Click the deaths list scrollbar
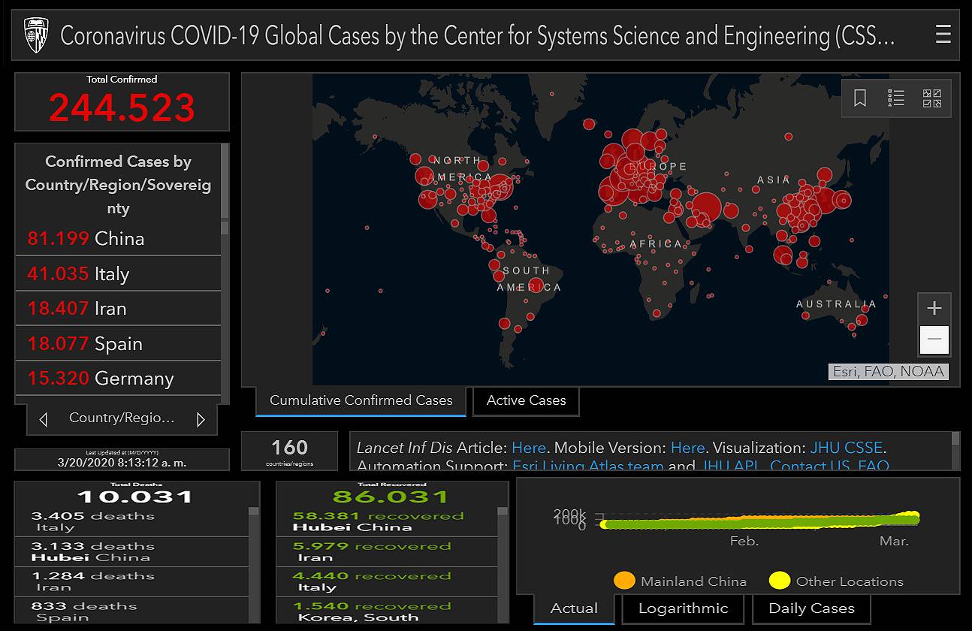 [x=254, y=565]
